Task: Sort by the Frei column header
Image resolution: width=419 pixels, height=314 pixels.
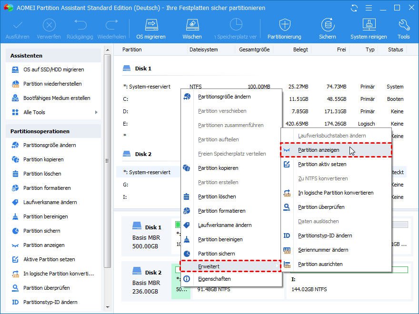Action: (341, 49)
